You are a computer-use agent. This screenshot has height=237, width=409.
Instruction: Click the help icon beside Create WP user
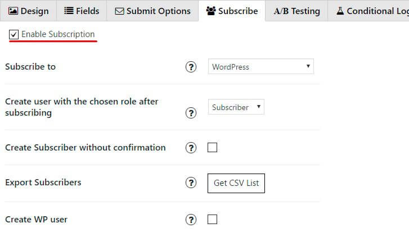pyautogui.click(x=191, y=220)
